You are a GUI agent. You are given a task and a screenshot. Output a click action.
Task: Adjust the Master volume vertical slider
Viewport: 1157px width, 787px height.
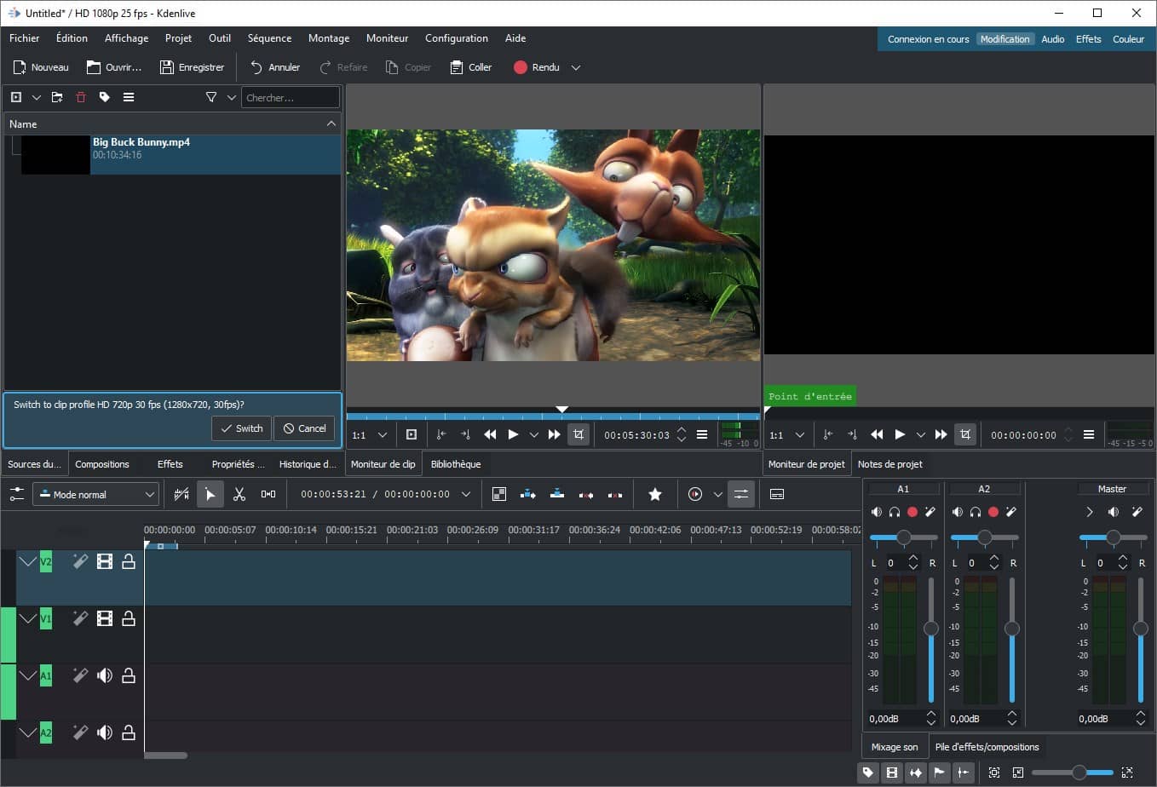click(x=1140, y=640)
